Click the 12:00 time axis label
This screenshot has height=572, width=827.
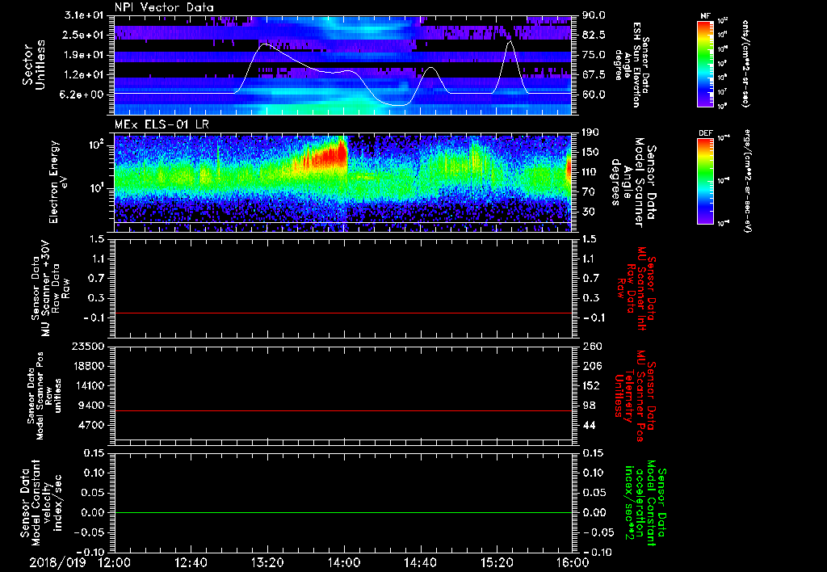pyautogui.click(x=115, y=561)
